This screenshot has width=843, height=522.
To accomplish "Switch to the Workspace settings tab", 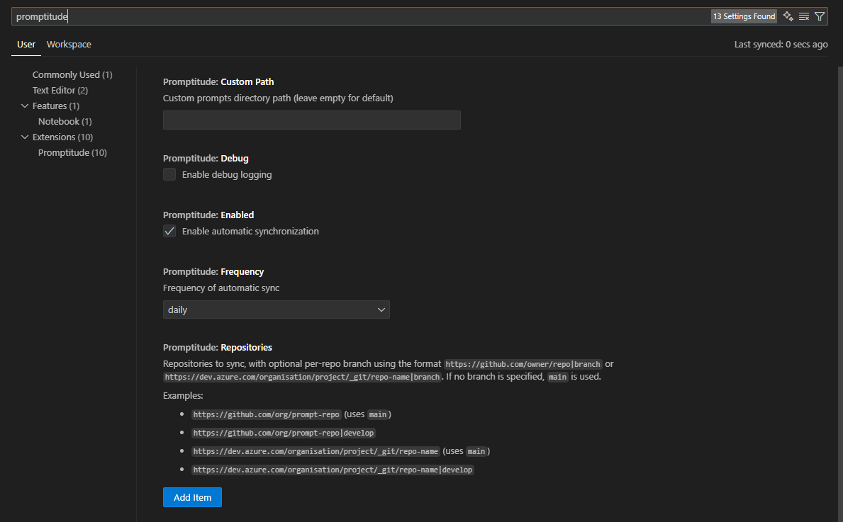I will coord(69,45).
